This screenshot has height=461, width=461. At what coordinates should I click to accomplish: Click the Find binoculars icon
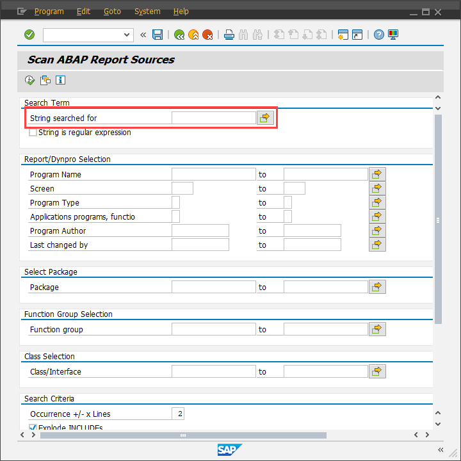click(x=243, y=35)
